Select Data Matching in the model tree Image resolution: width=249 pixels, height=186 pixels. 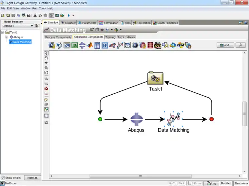(20, 42)
